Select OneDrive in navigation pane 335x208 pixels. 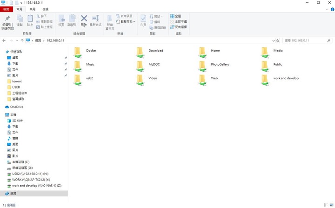coord(14,107)
